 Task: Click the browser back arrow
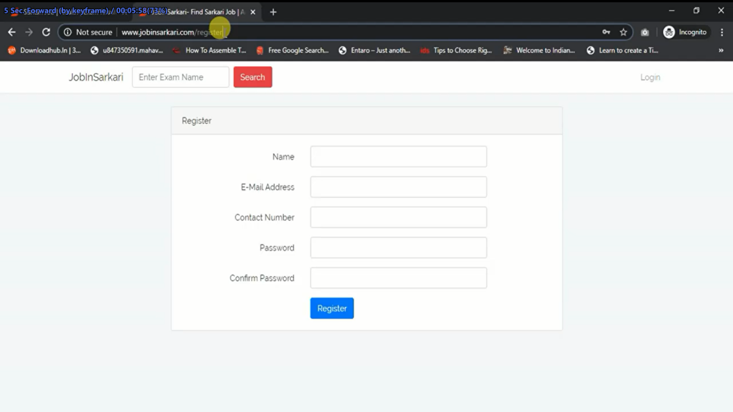coord(11,32)
